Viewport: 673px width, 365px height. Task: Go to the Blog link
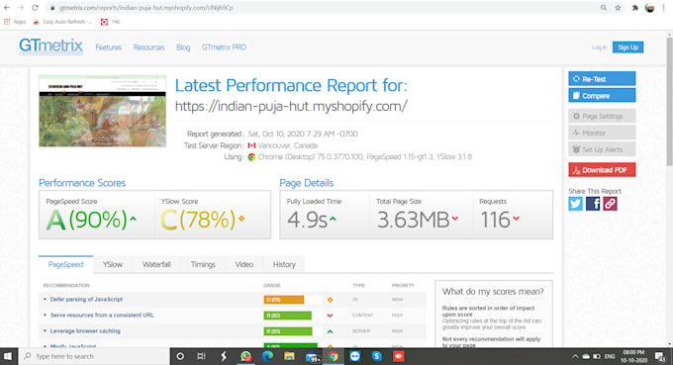coord(183,47)
